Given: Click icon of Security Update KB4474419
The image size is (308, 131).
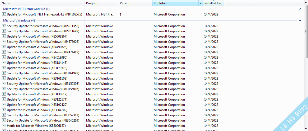Looking at the screenshot, I should pyautogui.click(x=4, y=52).
